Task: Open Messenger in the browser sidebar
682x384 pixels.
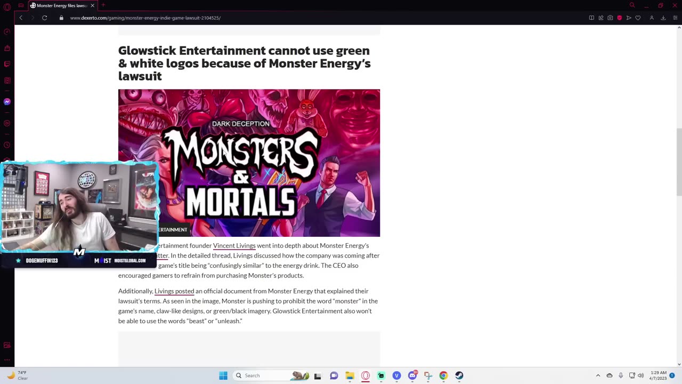Action: 7,101
